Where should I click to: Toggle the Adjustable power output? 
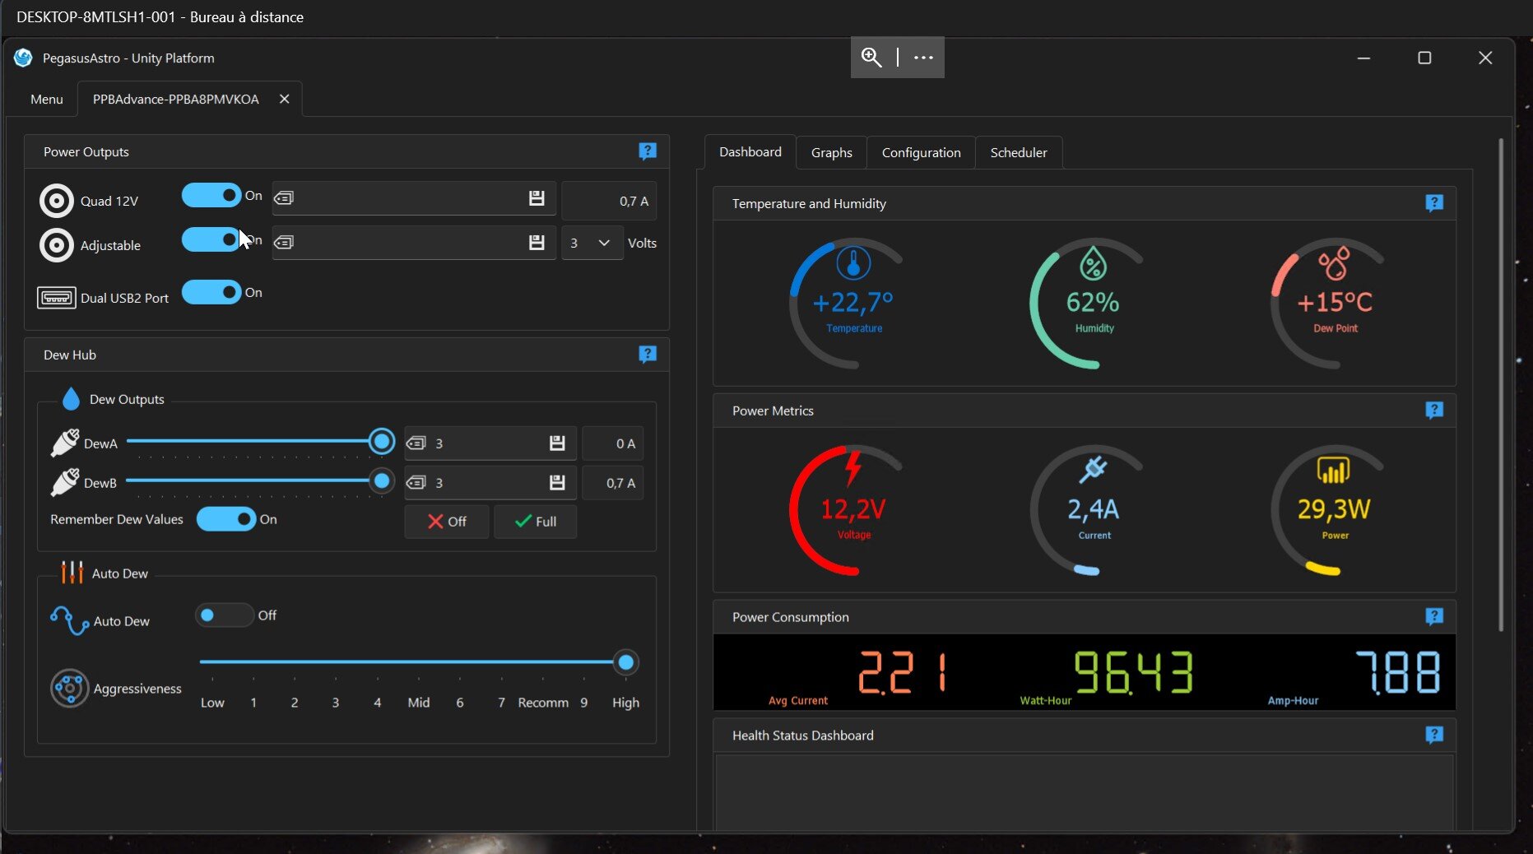pos(211,239)
